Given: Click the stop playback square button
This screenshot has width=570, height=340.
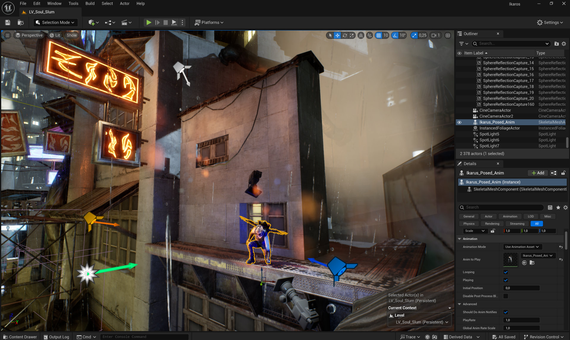Looking at the screenshot, I should point(166,23).
